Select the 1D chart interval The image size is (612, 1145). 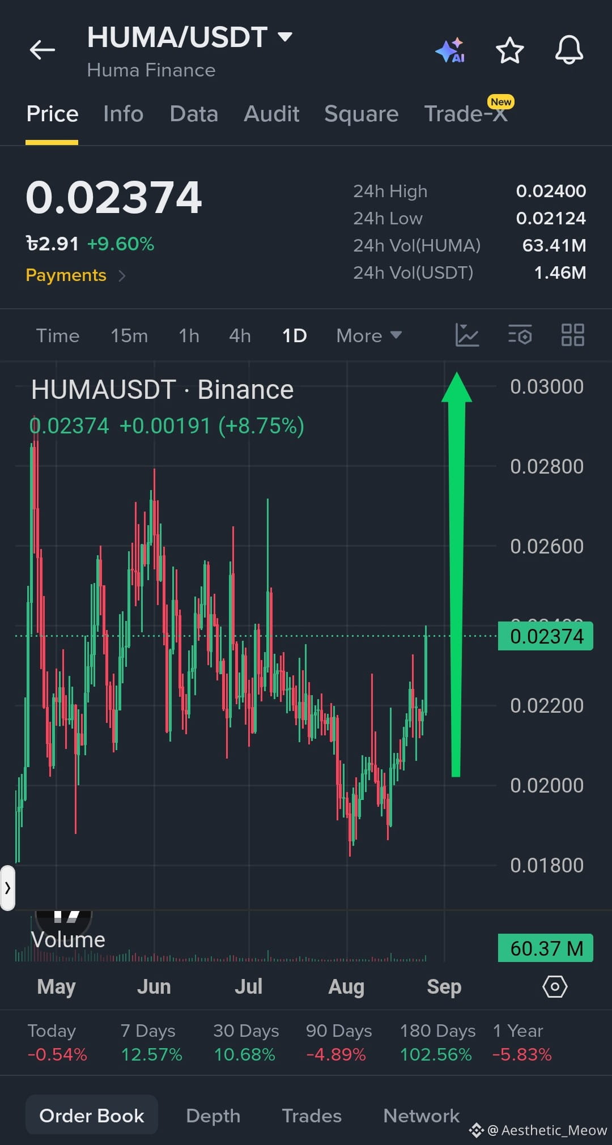click(x=295, y=335)
